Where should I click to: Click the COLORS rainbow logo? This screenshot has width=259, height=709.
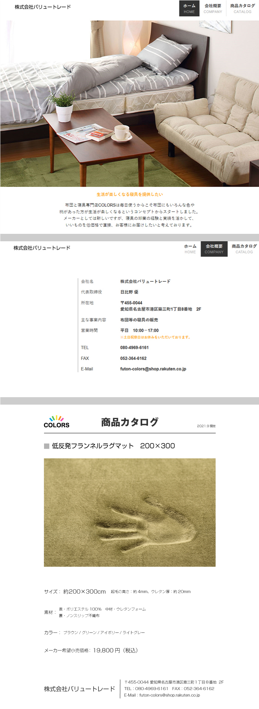point(56,422)
